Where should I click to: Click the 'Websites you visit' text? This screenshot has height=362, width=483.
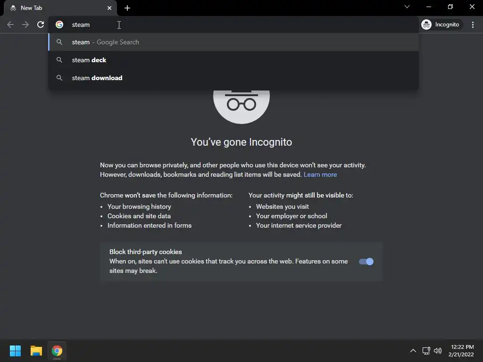click(282, 206)
